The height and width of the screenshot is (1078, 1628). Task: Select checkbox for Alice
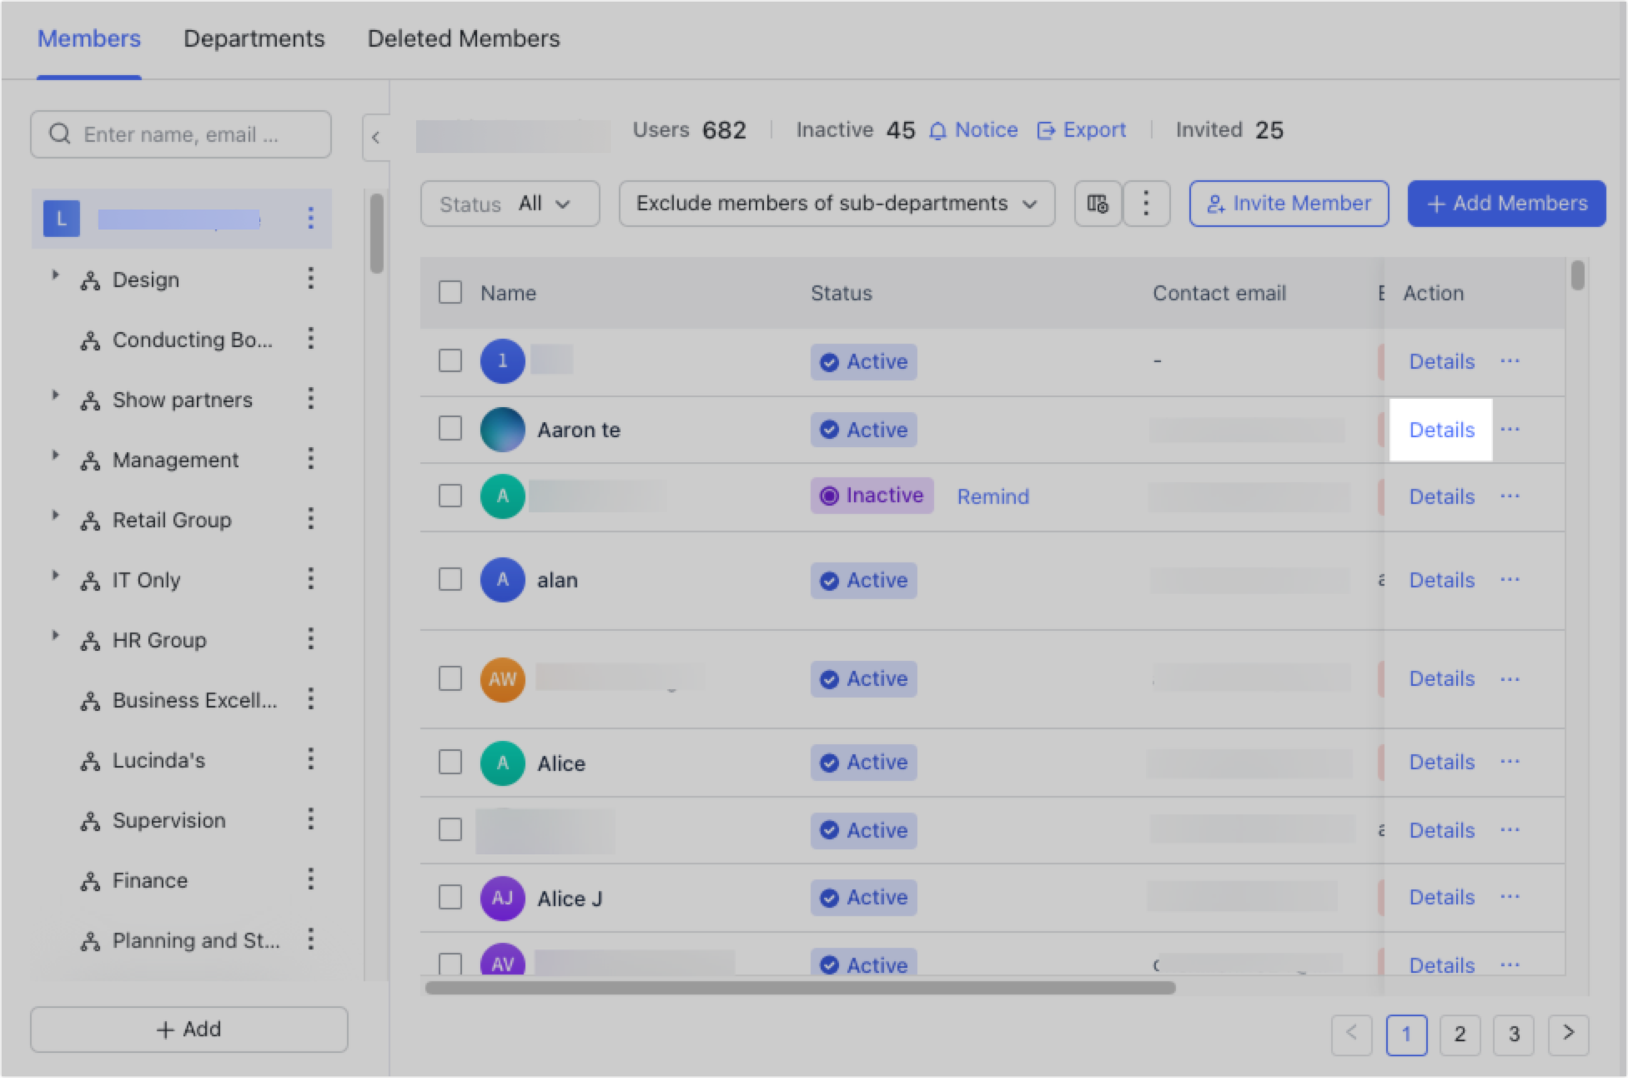450,762
